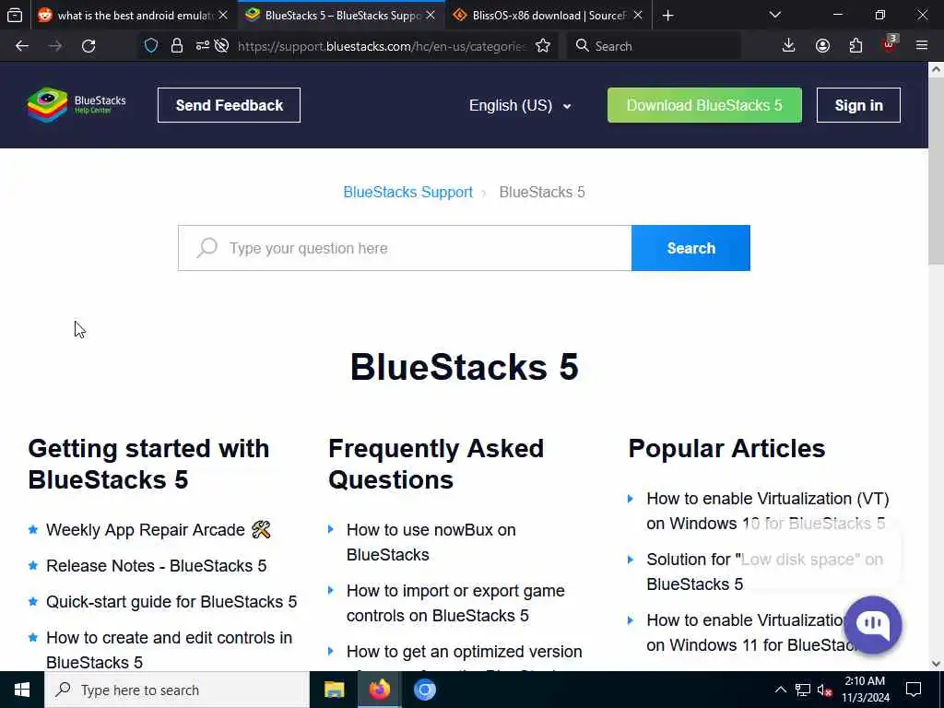This screenshot has width=944, height=708.
Task: Go back to previous page
Action: 22,46
